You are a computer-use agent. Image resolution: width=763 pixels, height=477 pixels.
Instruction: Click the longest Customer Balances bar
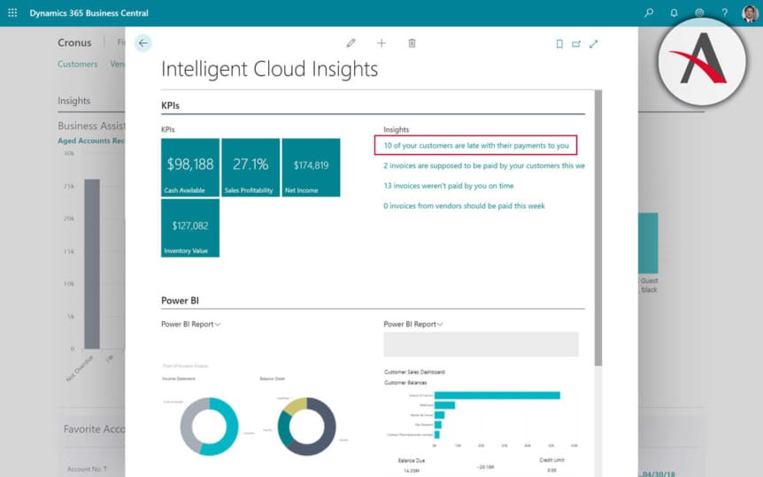(497, 396)
